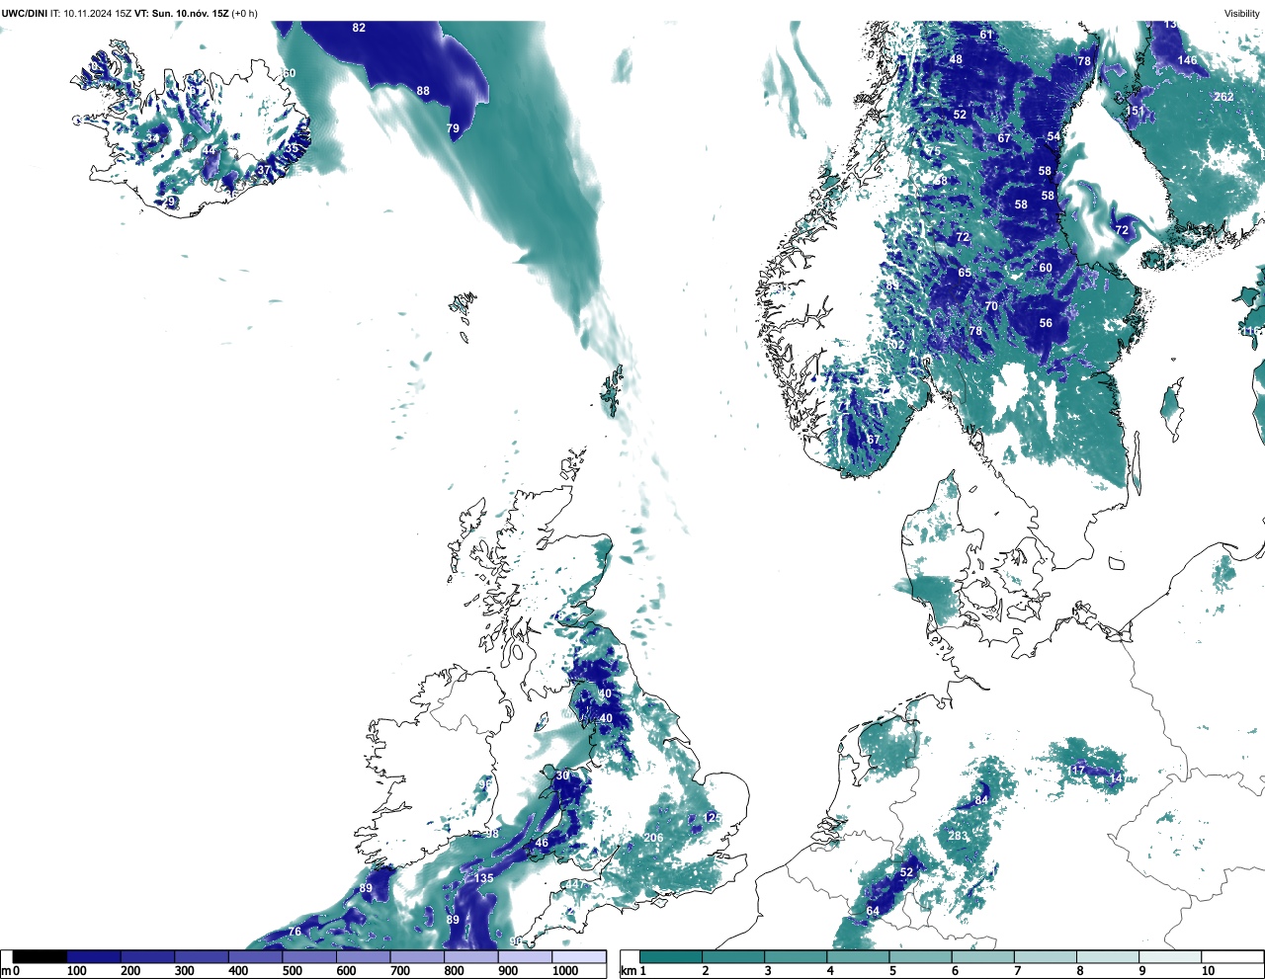Click the value '151' near the Finnish coast
This screenshot has height=979, width=1265.
point(1136,112)
